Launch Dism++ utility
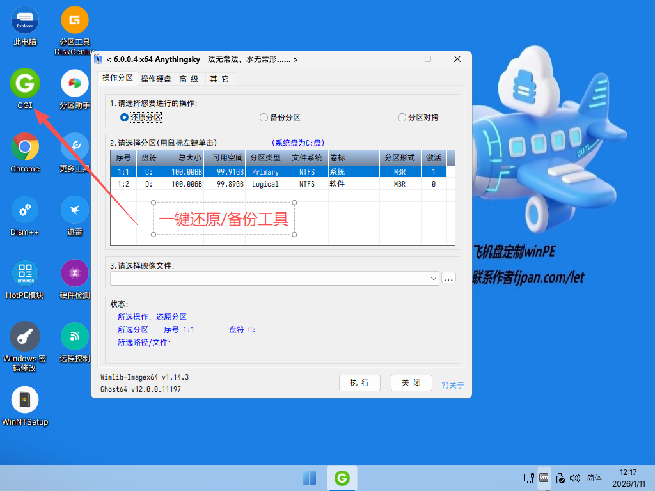655x491 pixels. click(24, 210)
